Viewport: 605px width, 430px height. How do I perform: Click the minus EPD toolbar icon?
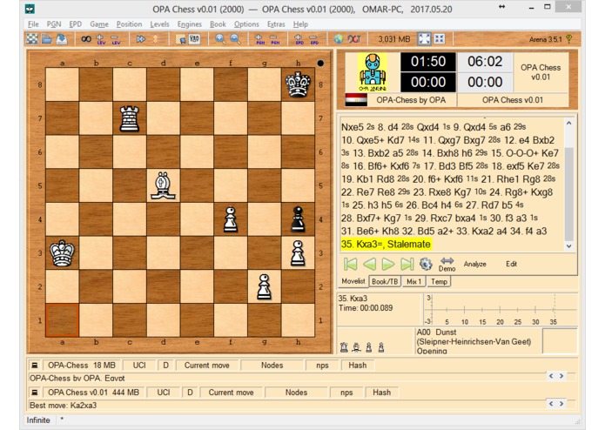pos(313,39)
